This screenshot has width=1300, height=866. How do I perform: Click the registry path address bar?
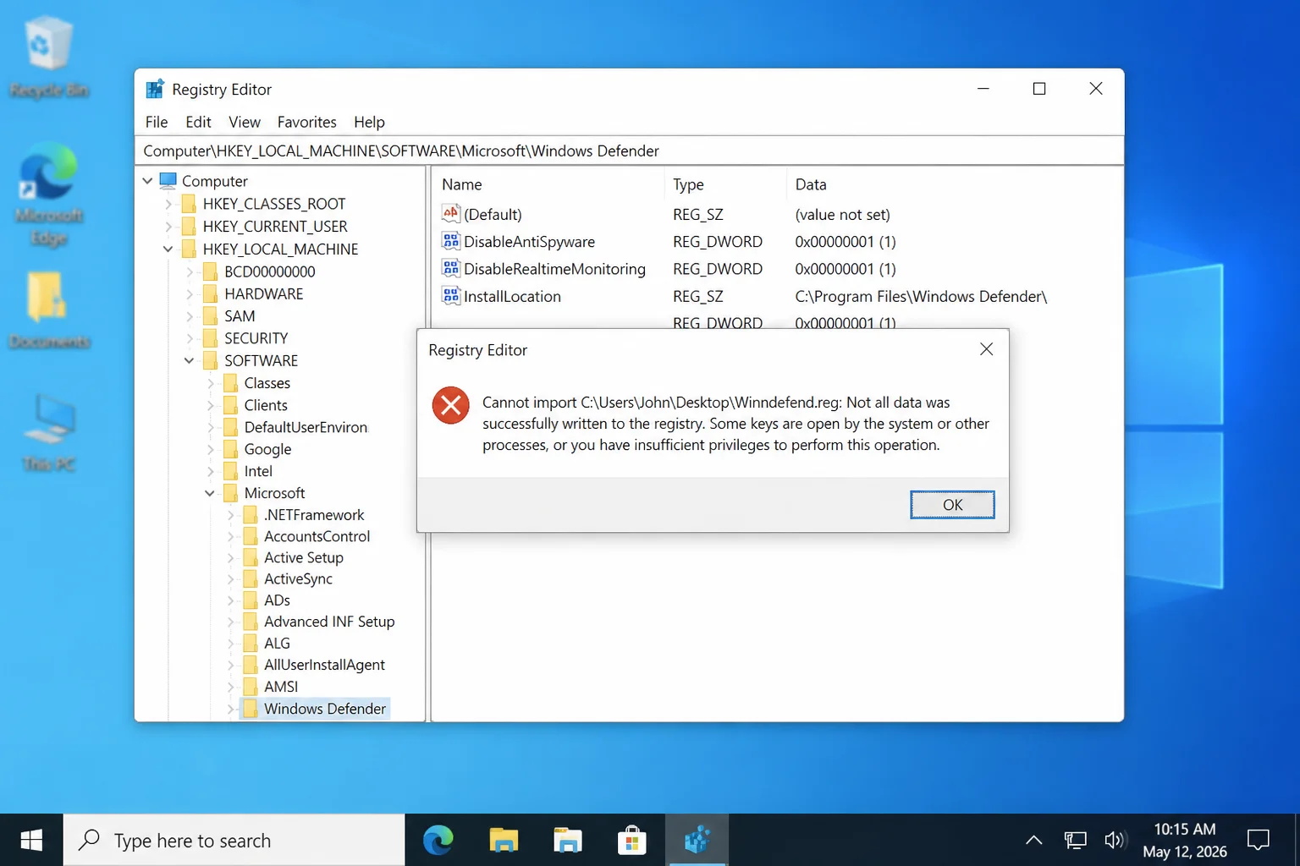pos(629,151)
